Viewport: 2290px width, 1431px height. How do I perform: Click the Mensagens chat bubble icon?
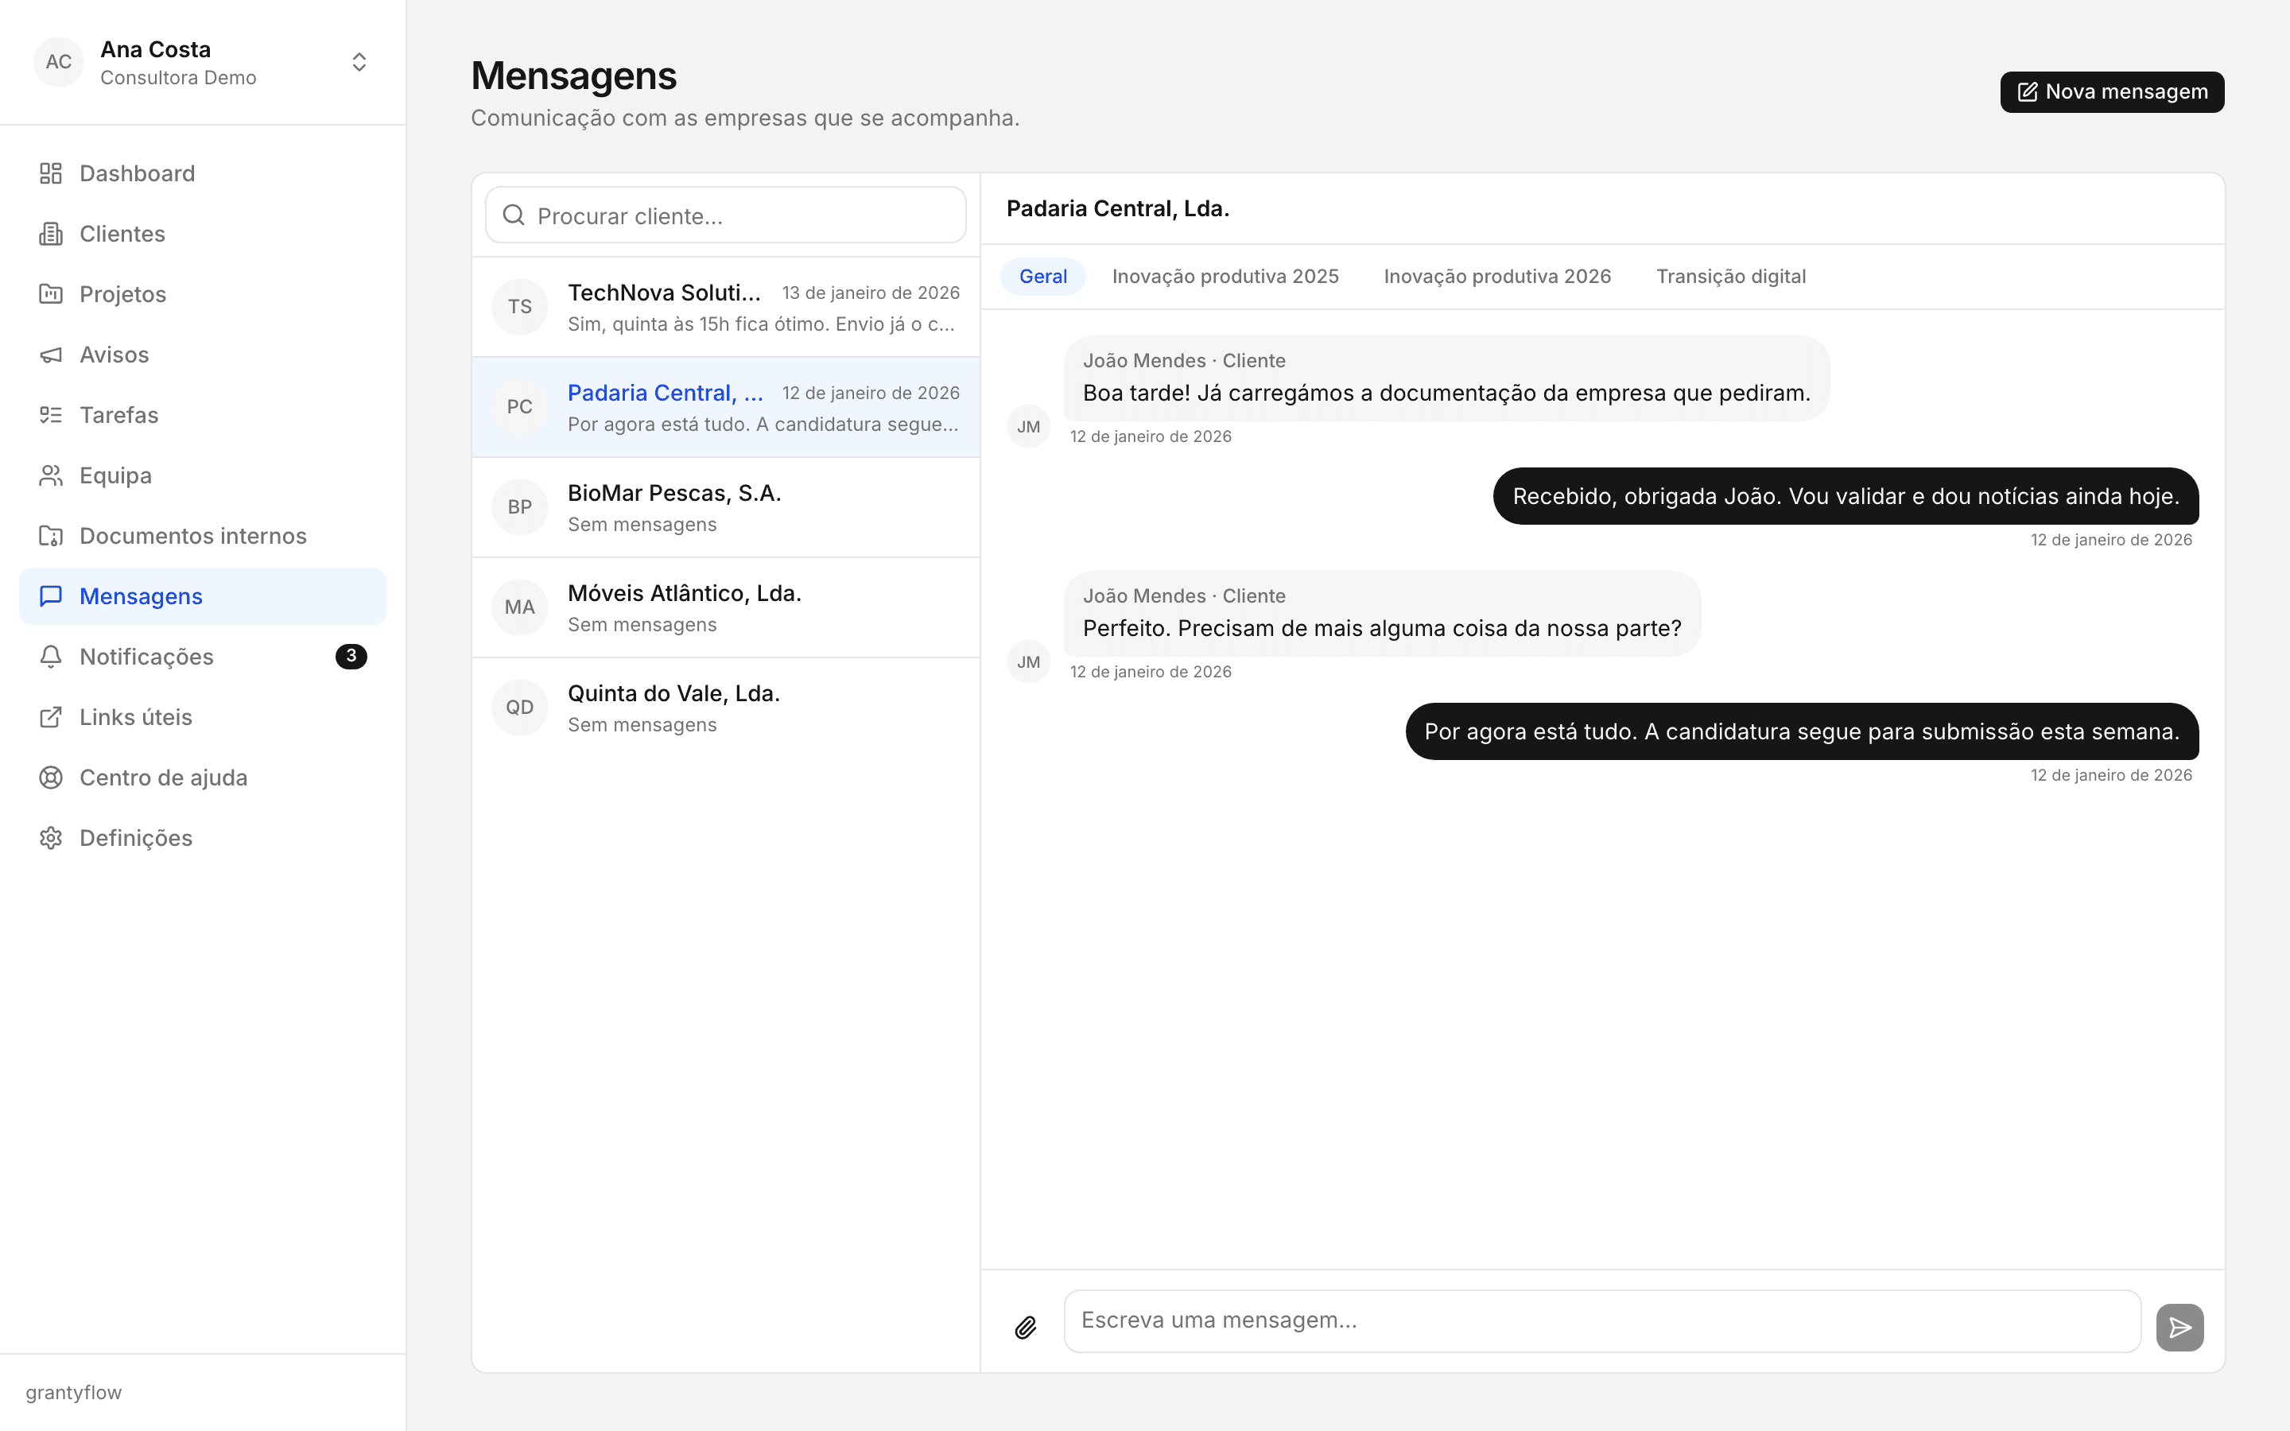tap(51, 596)
